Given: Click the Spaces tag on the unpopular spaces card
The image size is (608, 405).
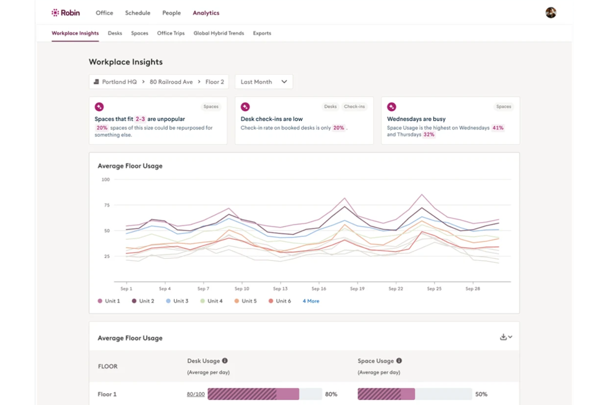Looking at the screenshot, I should pyautogui.click(x=211, y=107).
